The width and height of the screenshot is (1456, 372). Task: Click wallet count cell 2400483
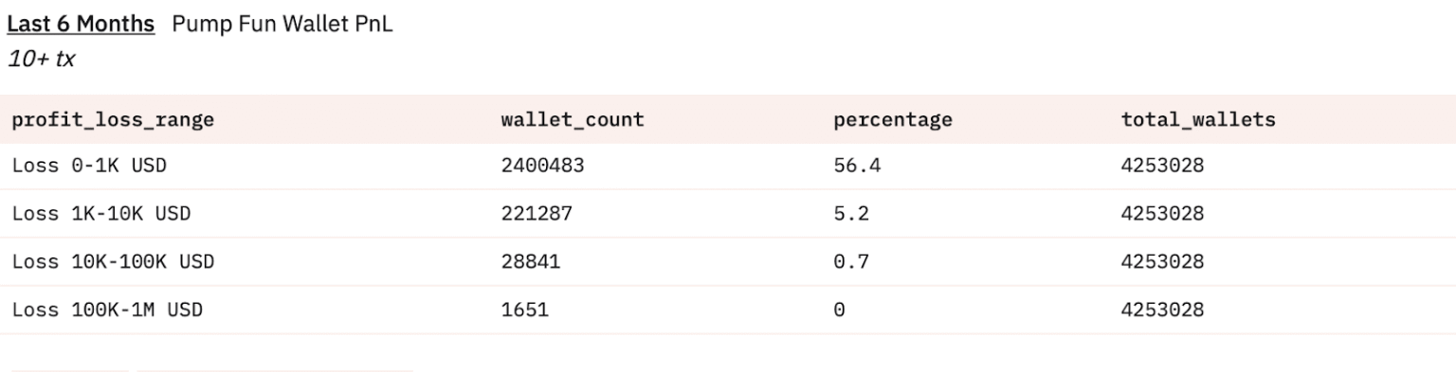543,166
